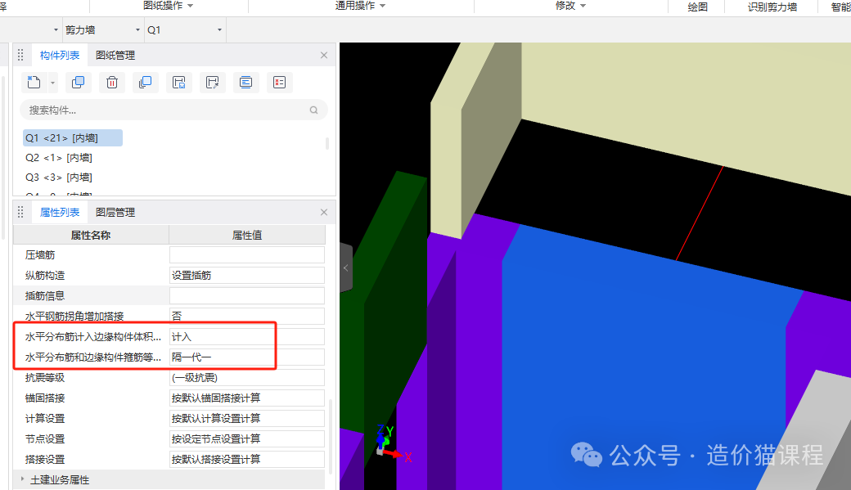Click the XYZ axis indicator in viewport
This screenshot has height=490, width=851.
coord(393,444)
